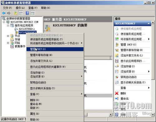This screenshot has height=122, width=156.
Task: Click the 添加存储 icon in actions pane
Action: (117, 66)
